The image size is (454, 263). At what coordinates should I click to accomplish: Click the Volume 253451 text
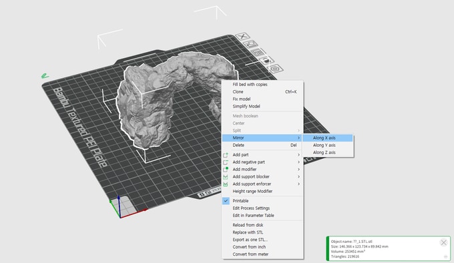coord(348,252)
